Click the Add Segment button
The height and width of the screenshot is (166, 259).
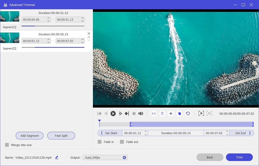pos(29,136)
